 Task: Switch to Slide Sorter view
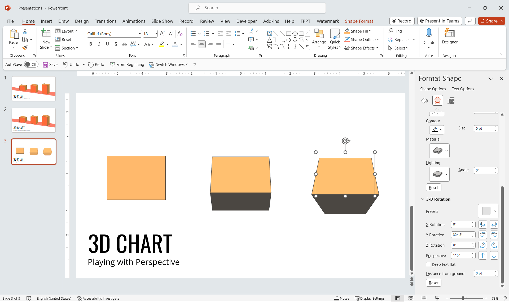[x=411, y=298]
